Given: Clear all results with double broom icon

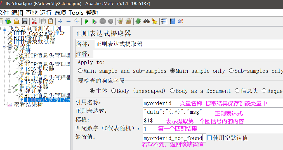Looking at the screenshot, I should [x=129, y=21].
